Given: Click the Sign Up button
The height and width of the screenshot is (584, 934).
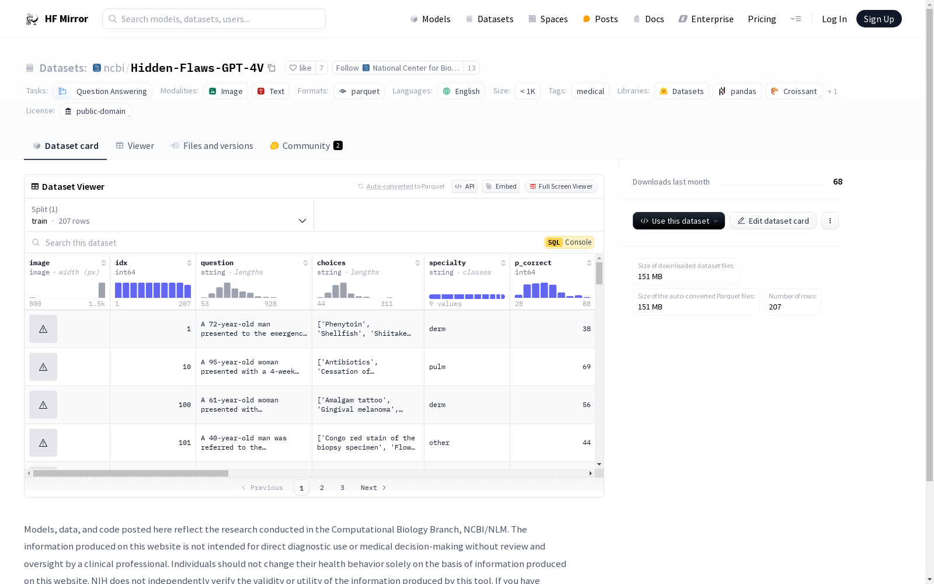Looking at the screenshot, I should pos(879,19).
